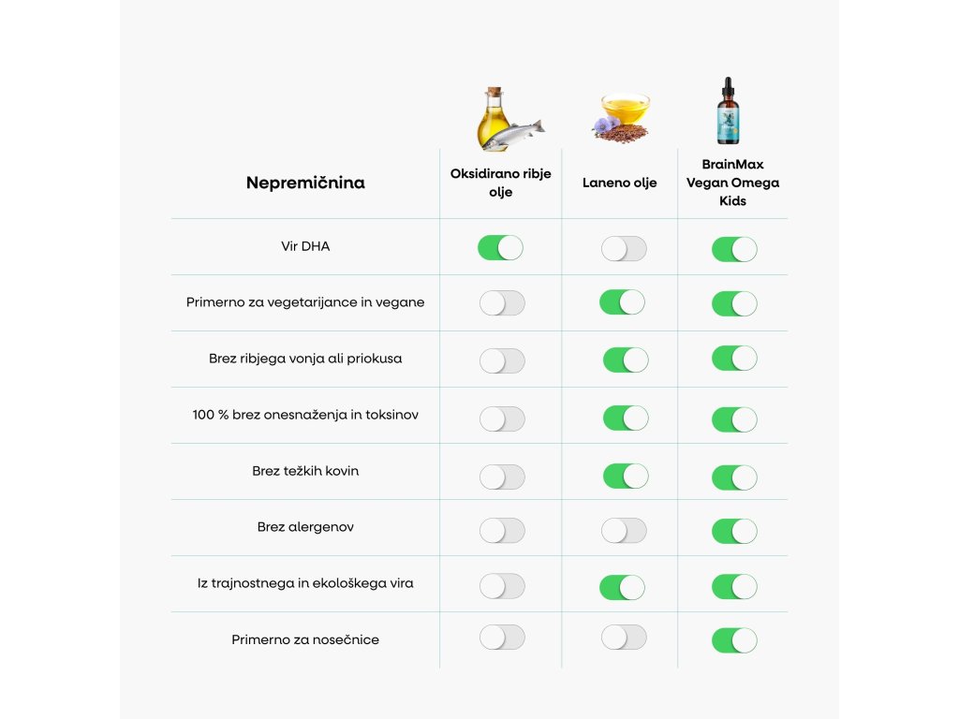Select the Oksidirano ribje olje column header
This screenshot has height=719, width=959.
click(500, 183)
